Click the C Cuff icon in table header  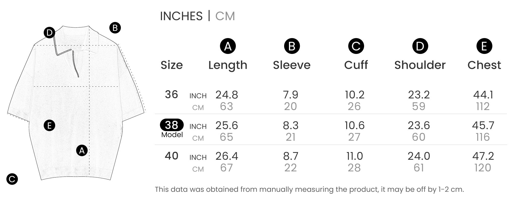pos(356,46)
